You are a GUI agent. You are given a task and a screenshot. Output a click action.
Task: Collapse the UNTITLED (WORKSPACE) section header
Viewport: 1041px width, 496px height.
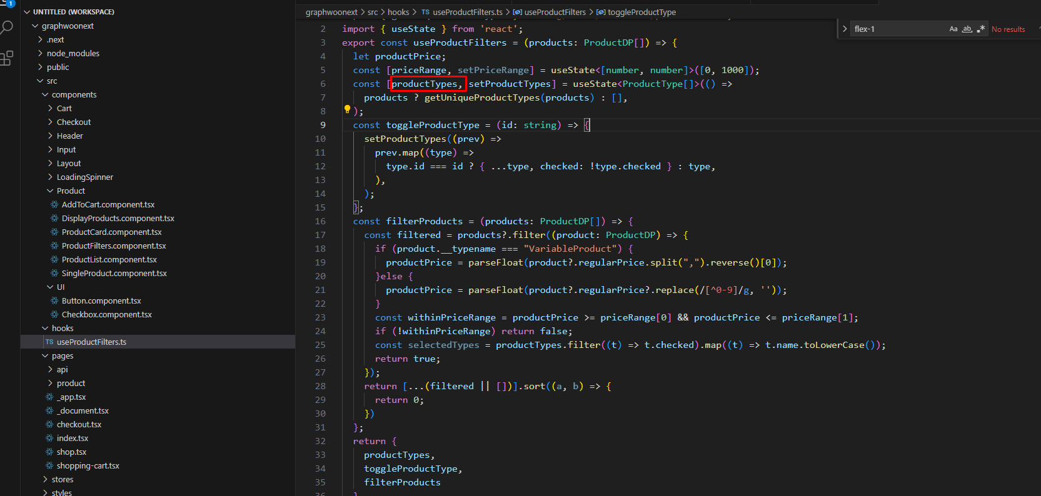[73, 12]
